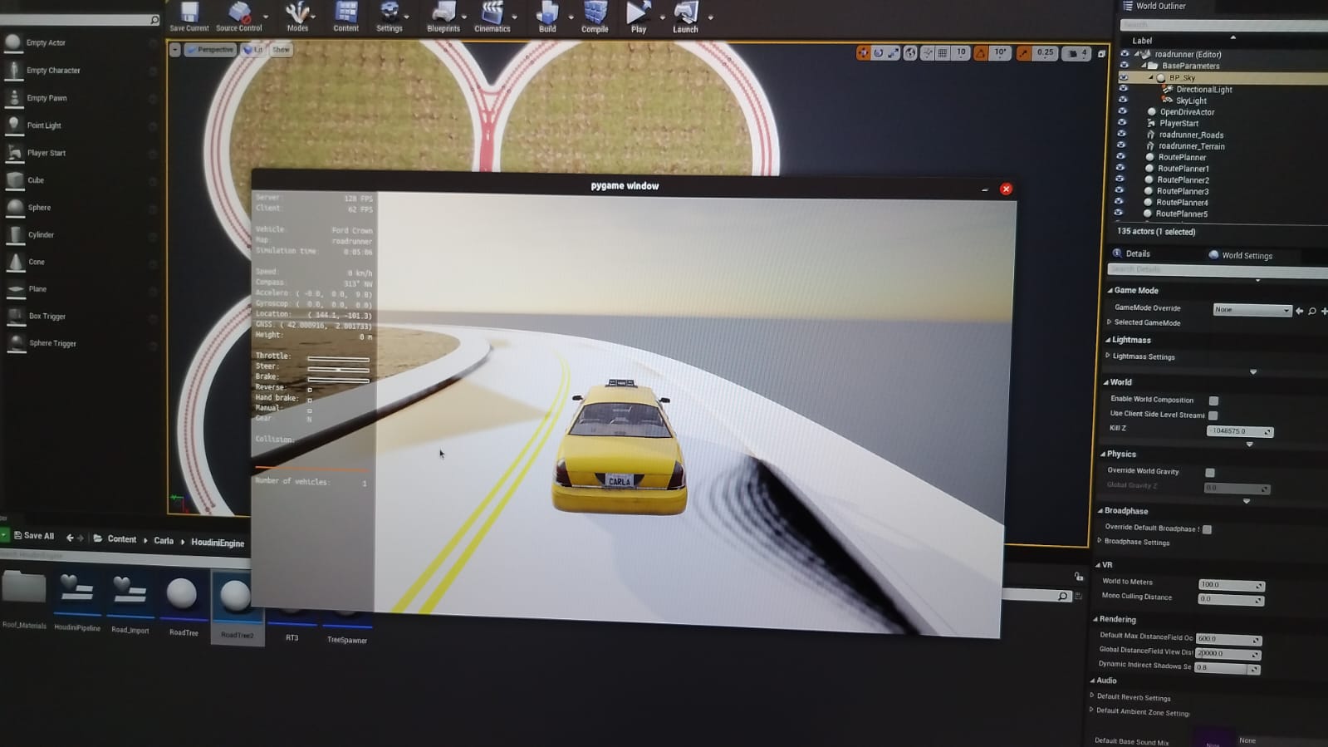The width and height of the screenshot is (1328, 747).
Task: Switch to the Details tab
Action: click(x=1137, y=253)
